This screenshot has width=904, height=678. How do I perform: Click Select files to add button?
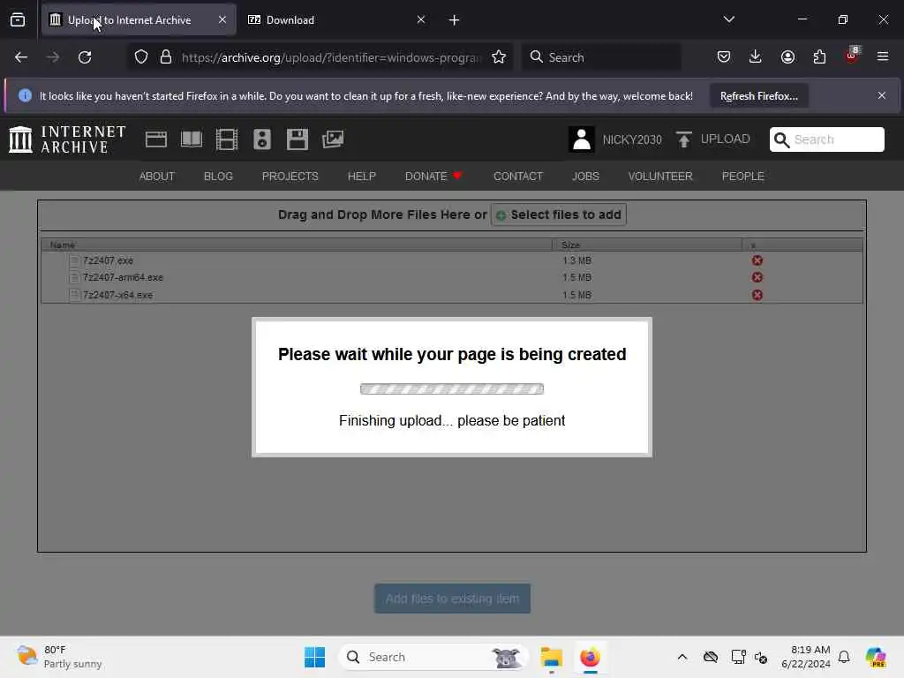click(x=559, y=215)
